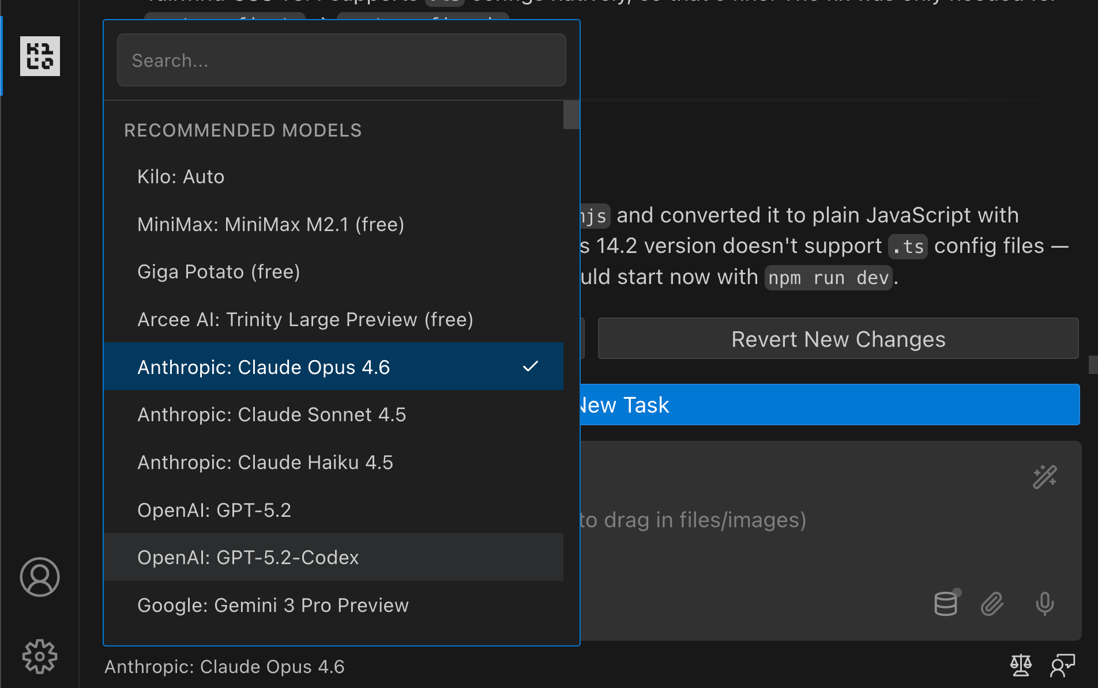
Task: Attach a file with the paperclip icon
Action: pos(992,604)
